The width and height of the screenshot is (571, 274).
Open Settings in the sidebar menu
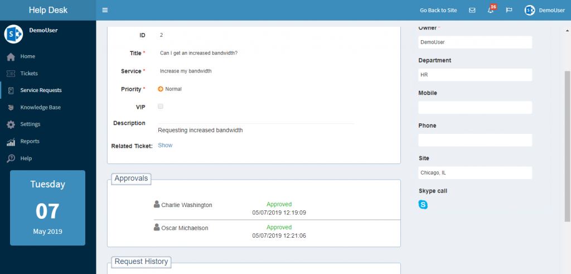point(30,124)
